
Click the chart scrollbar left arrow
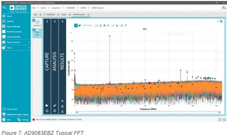77,112
